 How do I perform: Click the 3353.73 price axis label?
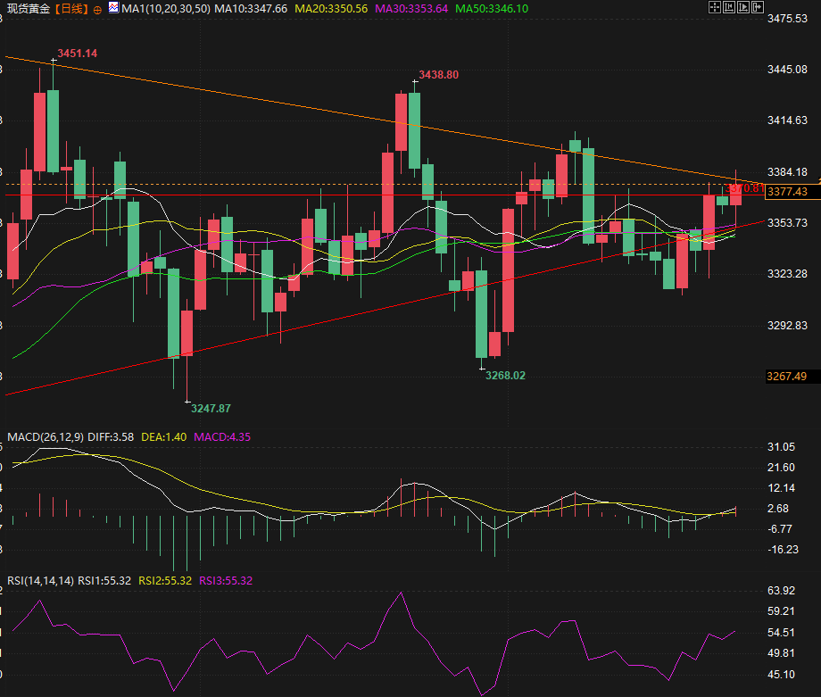[x=787, y=223]
